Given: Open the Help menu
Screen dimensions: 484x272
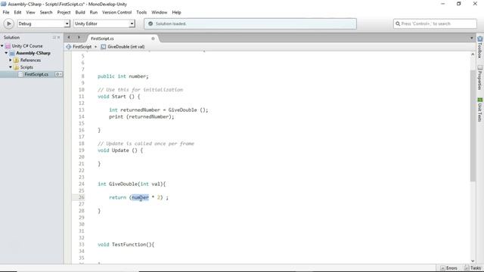Looking at the screenshot, I should click(176, 12).
